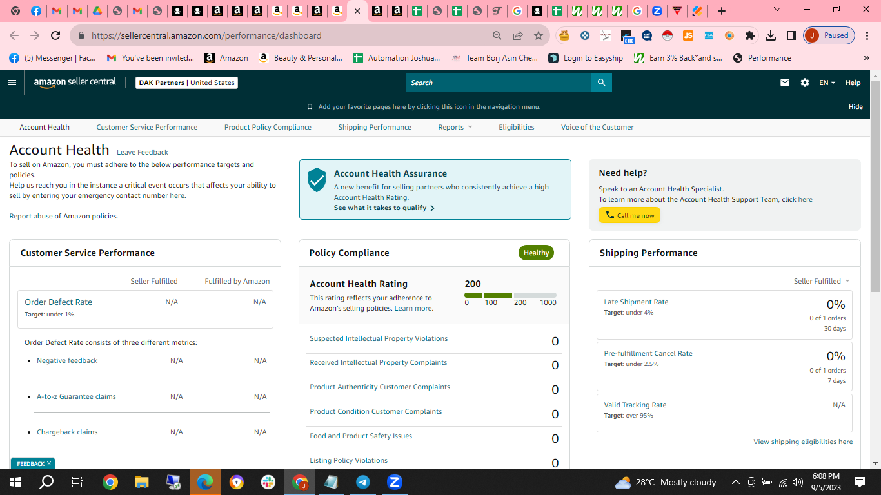The height and width of the screenshot is (495, 881).
Task: Expand the bookmarks overflow chevron
Action: tap(866, 58)
